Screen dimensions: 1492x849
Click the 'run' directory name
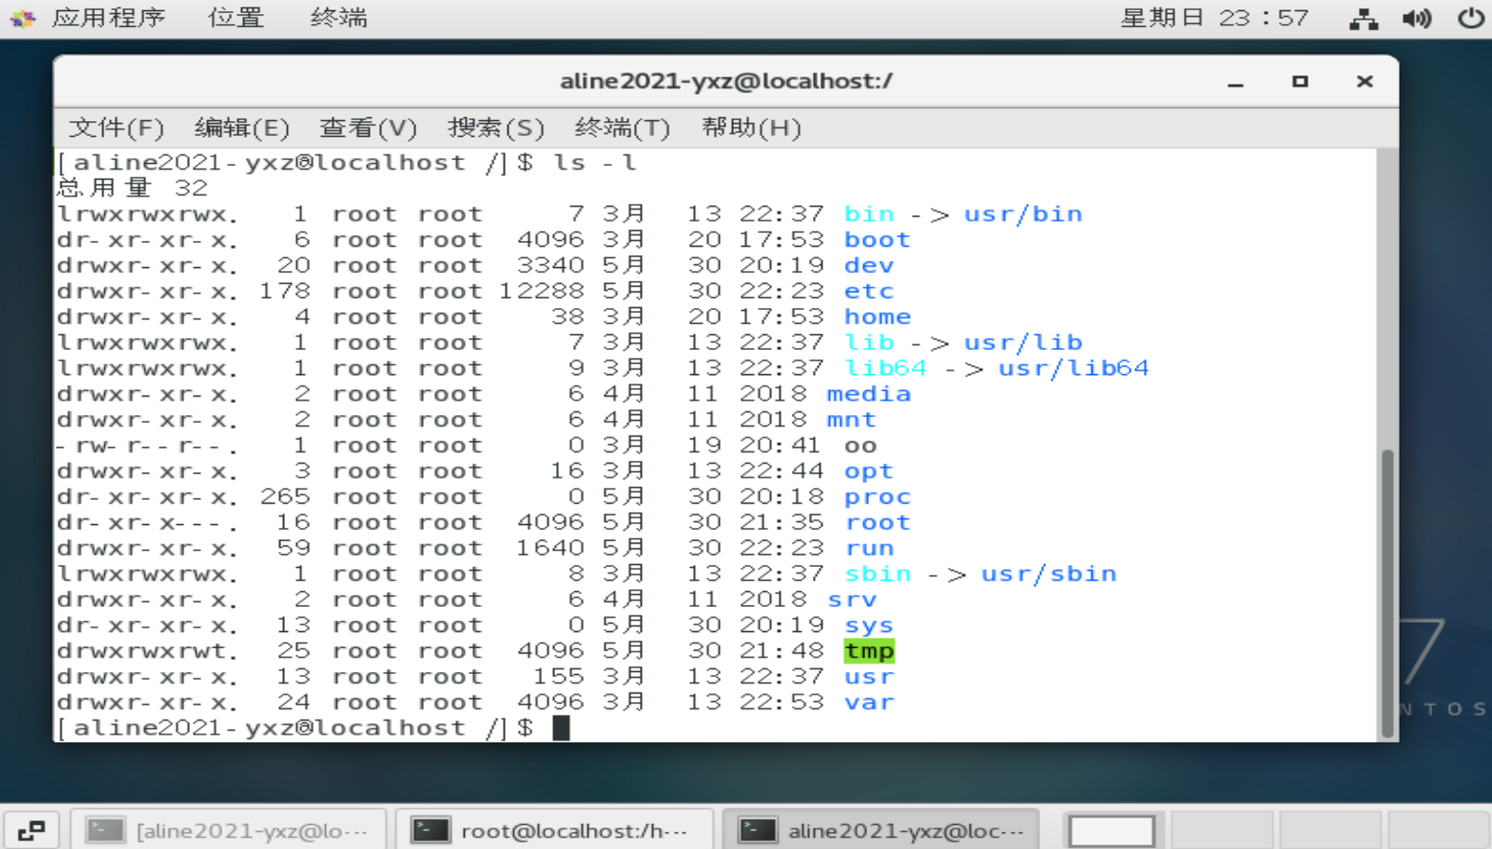point(869,548)
